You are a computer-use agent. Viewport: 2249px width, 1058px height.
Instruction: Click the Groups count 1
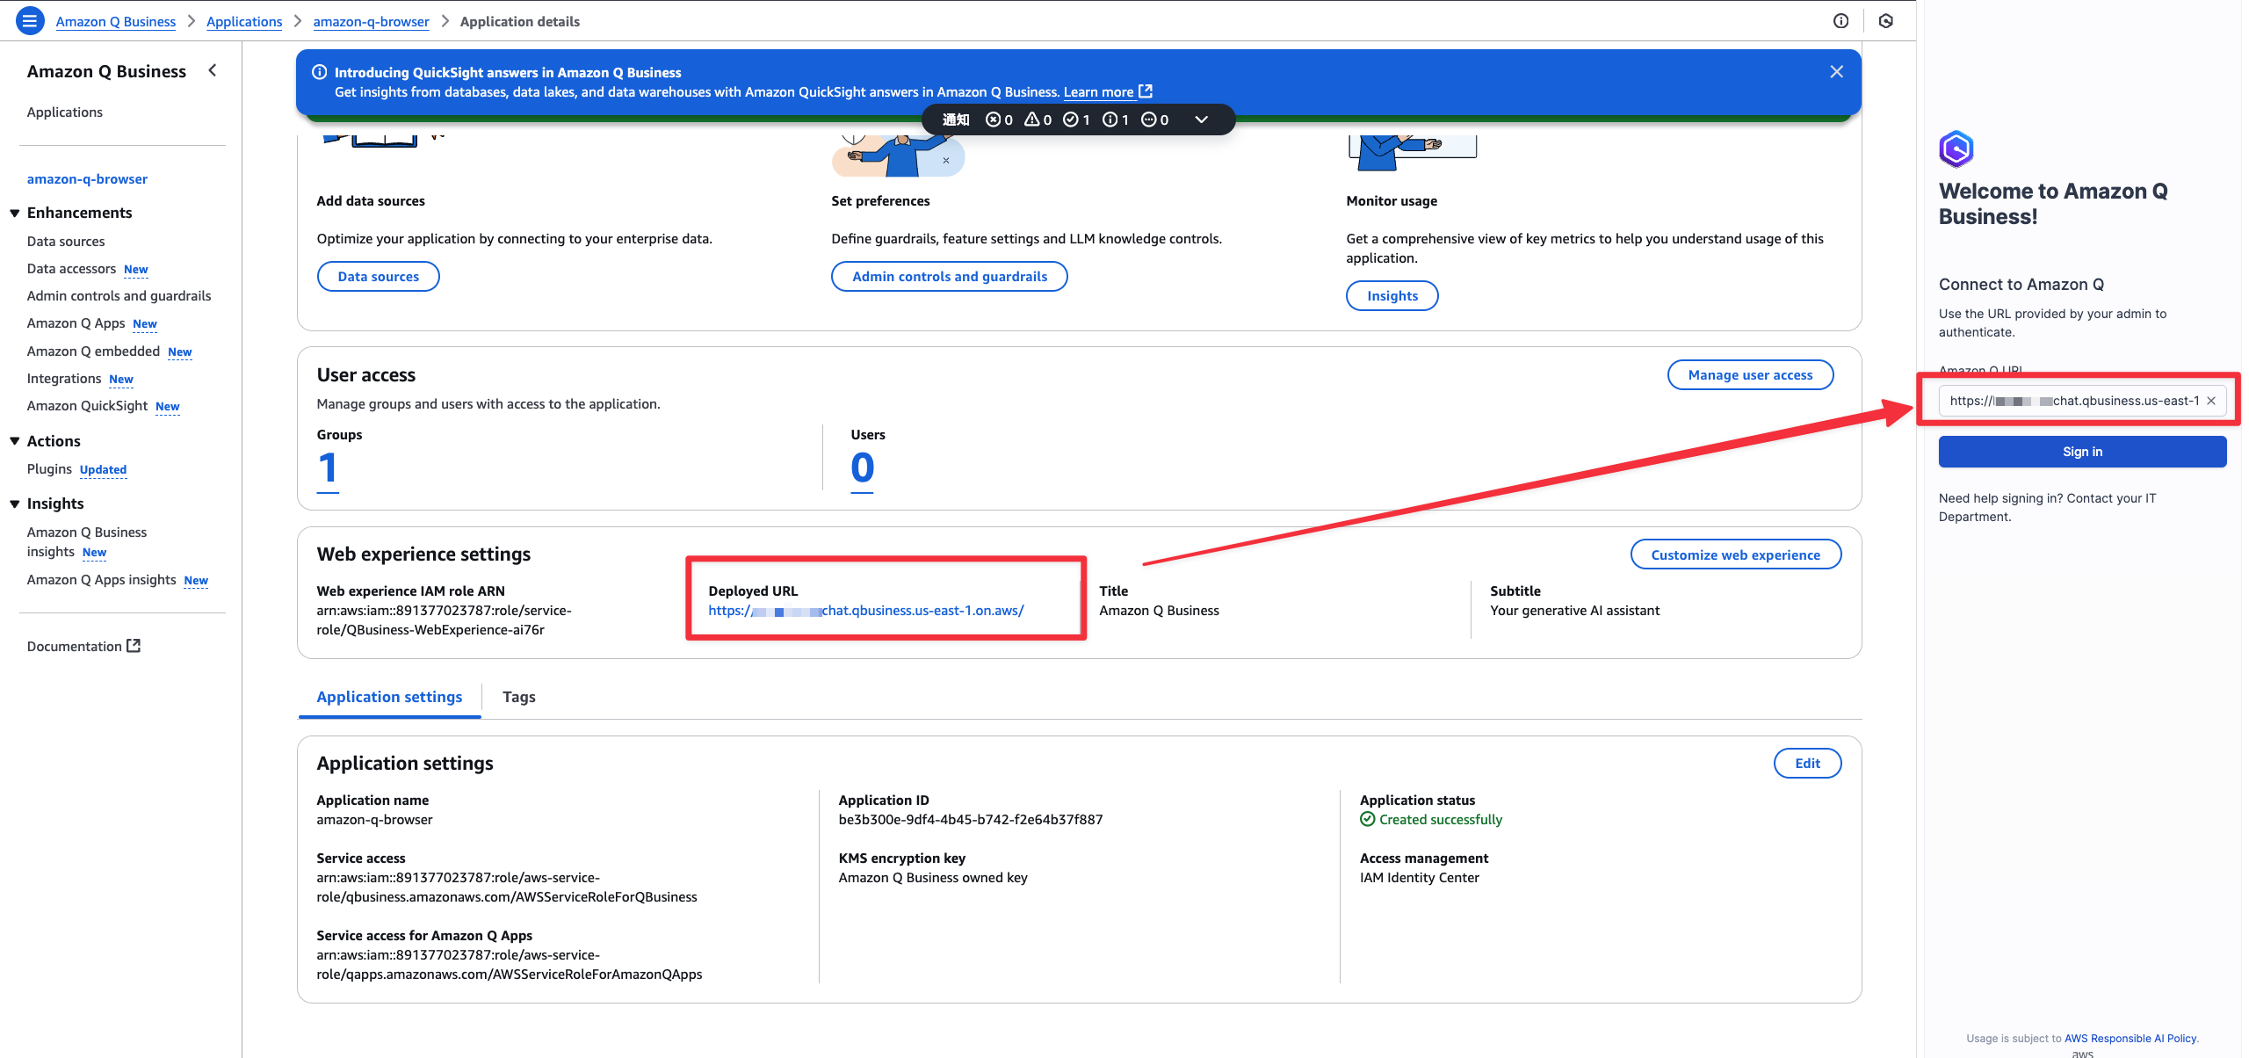click(x=328, y=468)
